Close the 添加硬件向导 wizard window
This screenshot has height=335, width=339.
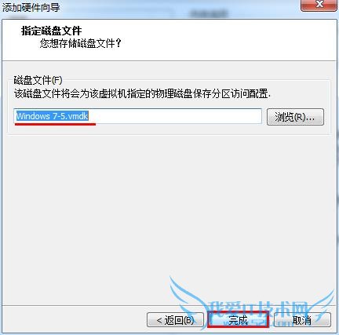[x=319, y=5]
